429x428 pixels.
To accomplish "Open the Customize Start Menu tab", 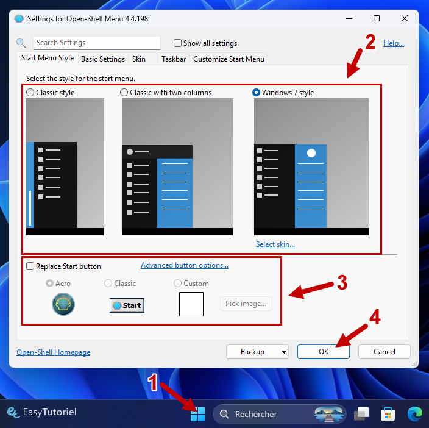I will point(229,59).
